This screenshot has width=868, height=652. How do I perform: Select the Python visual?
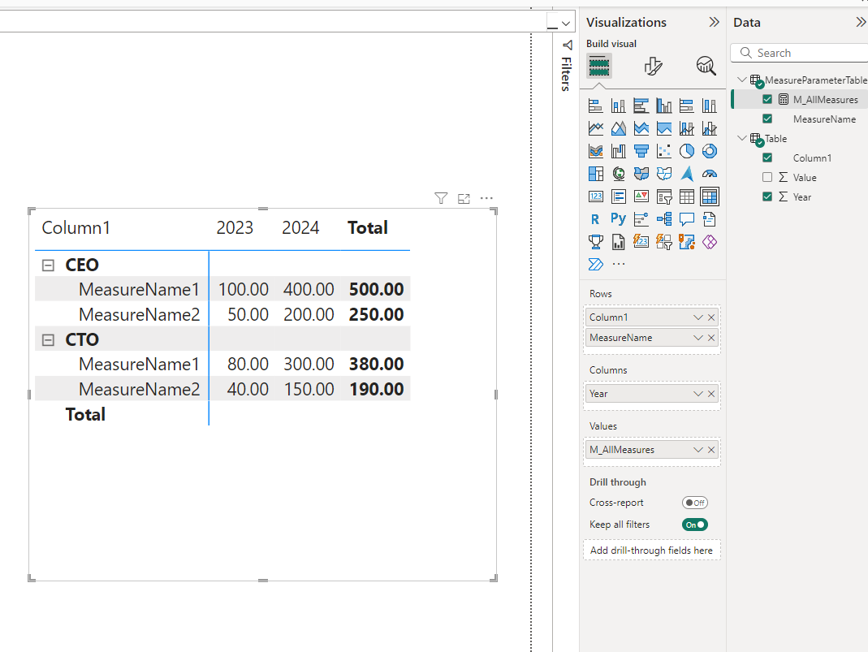coord(619,219)
